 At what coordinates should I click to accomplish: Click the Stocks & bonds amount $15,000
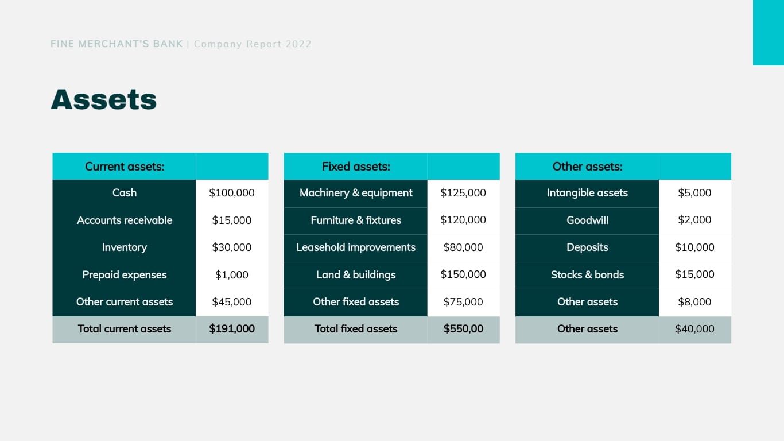pyautogui.click(x=695, y=275)
